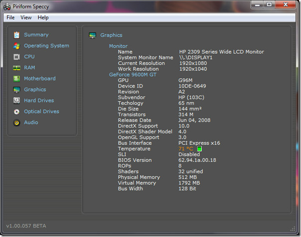Click the 512 MB physical memory value

pyautogui.click(x=187, y=177)
